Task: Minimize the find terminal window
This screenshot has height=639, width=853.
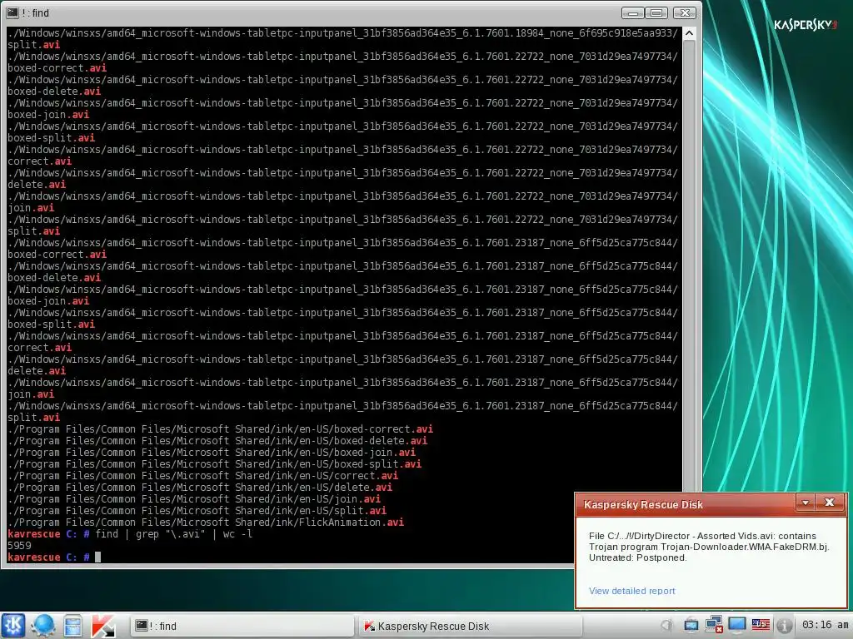Action: (632, 12)
